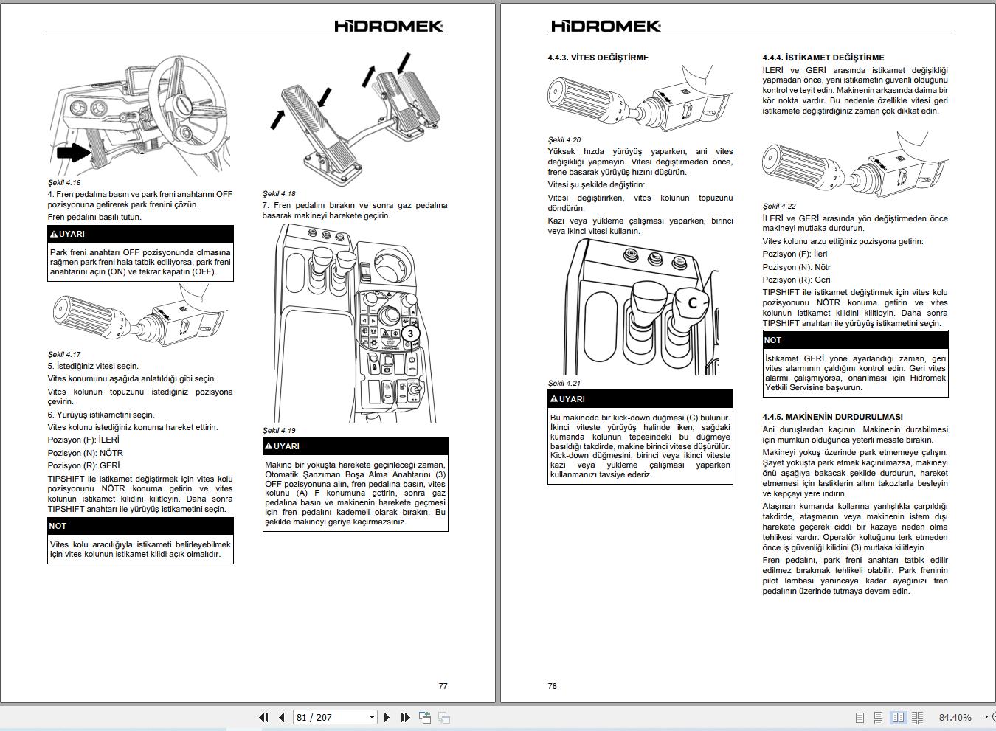This screenshot has width=996, height=731.
Task: Click the UYARI header below Şekil 4.21
Action: [x=640, y=399]
